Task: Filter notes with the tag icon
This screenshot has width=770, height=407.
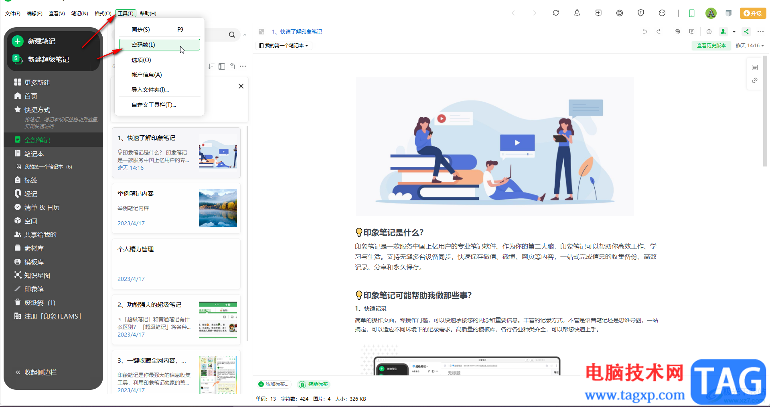Action: pos(232,66)
